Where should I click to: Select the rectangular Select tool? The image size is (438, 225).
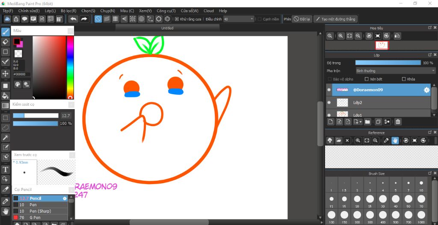coord(5,118)
